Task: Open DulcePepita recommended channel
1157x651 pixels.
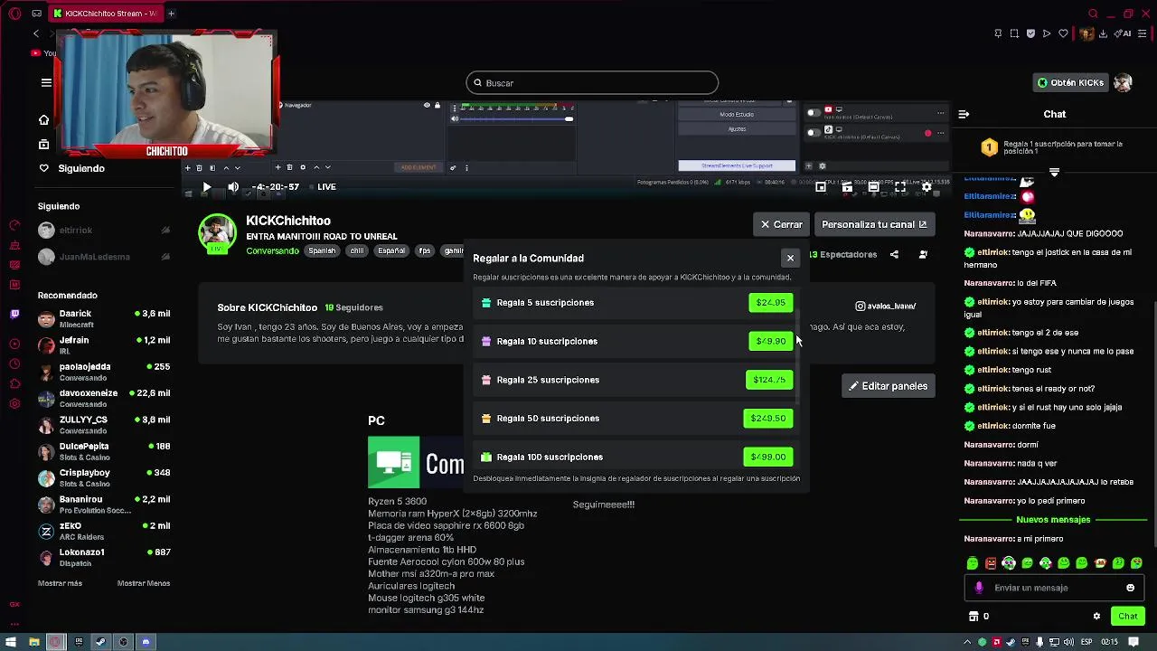Action: pos(104,451)
